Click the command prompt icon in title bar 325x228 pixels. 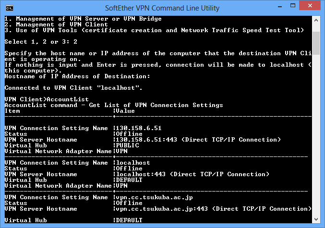tap(10, 8)
